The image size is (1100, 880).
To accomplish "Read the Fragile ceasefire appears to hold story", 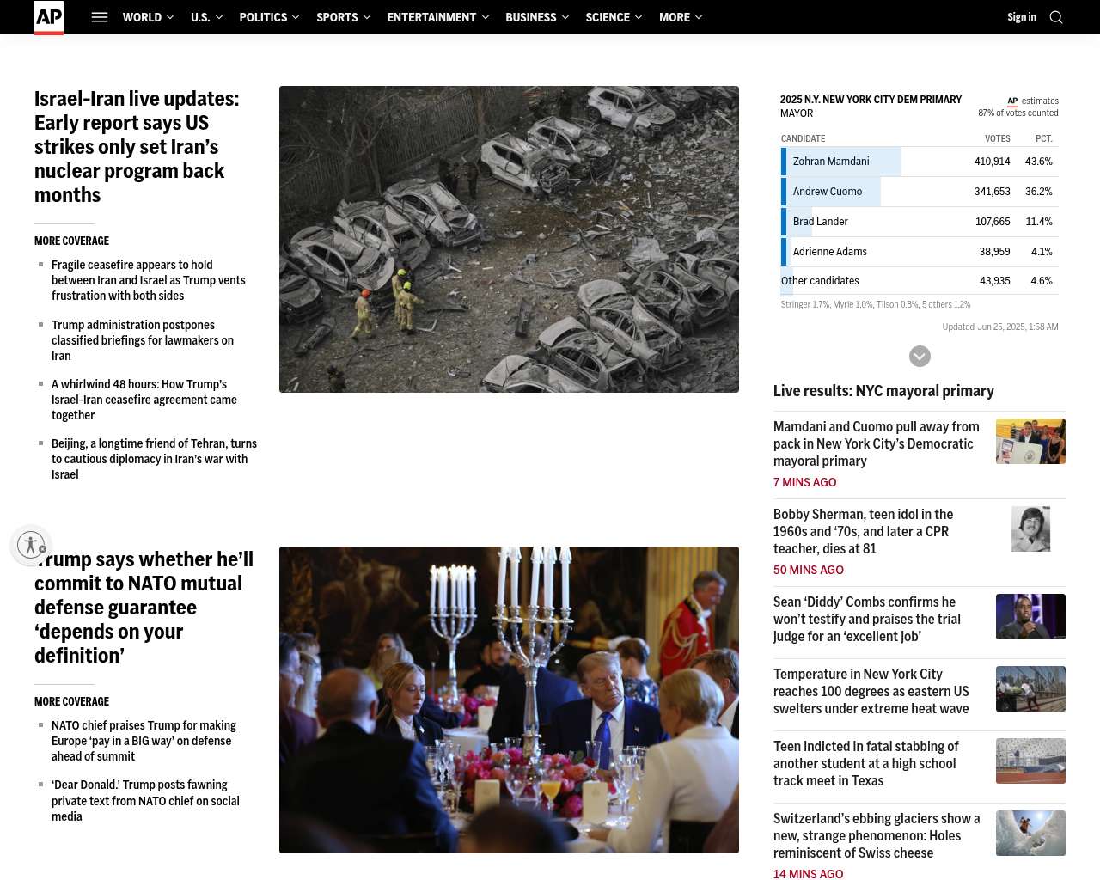I will pyautogui.click(x=149, y=280).
